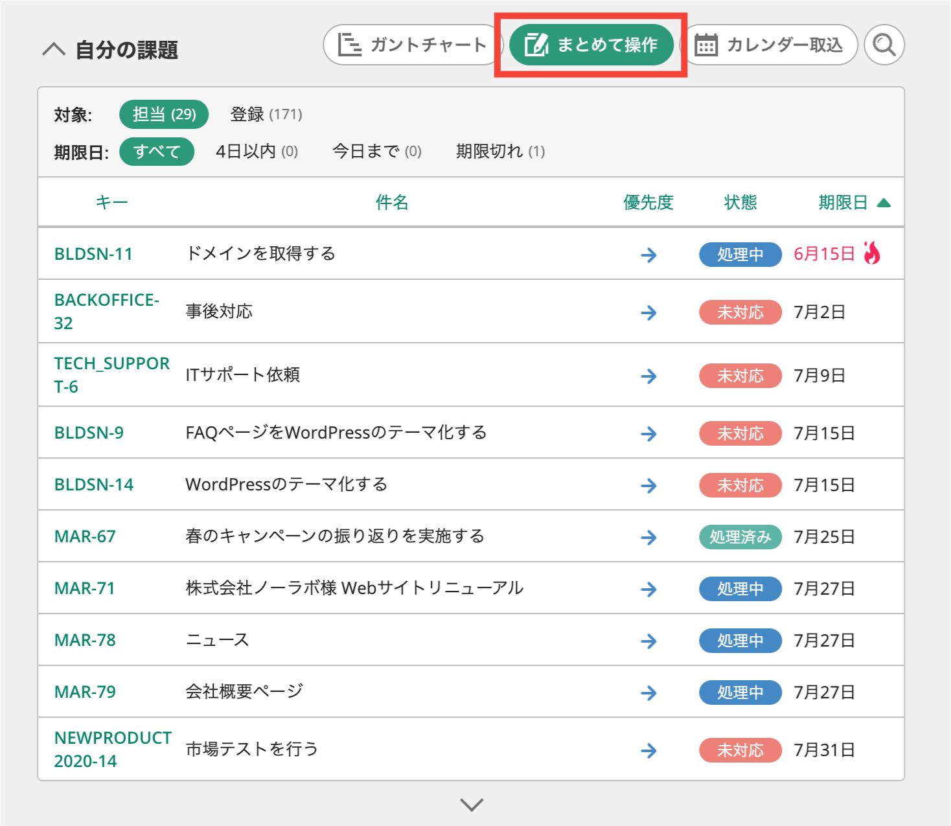The image size is (951, 826).
Task: Filter by 期限切れ (1)
Action: tap(501, 152)
